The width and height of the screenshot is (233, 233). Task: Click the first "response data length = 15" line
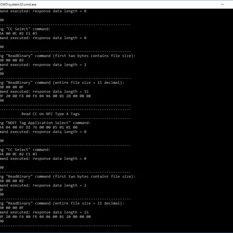pyautogui.click(x=44, y=92)
